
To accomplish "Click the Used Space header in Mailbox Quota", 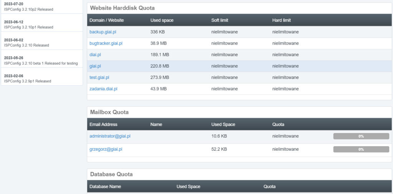I will click(x=223, y=124).
